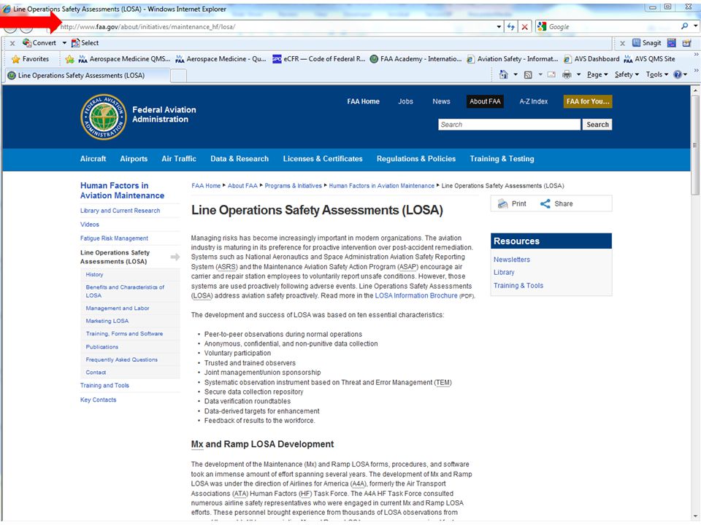701x525 pixels.
Task: Click the Add to Favorites Bar star icon
Action: 69,59
